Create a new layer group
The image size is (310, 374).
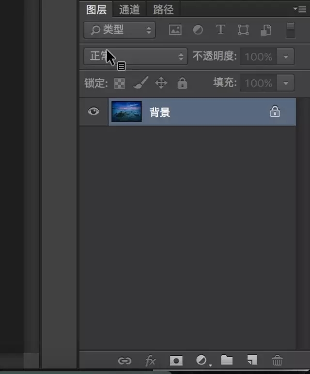pos(227,360)
